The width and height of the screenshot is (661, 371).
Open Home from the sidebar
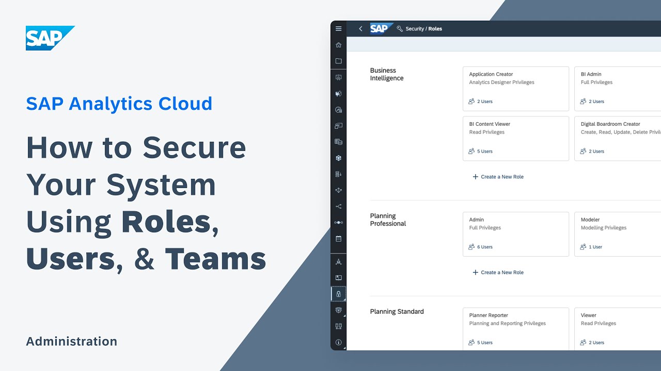(x=338, y=45)
